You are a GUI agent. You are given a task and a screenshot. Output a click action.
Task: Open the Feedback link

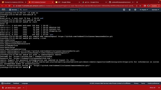point(16,83)
